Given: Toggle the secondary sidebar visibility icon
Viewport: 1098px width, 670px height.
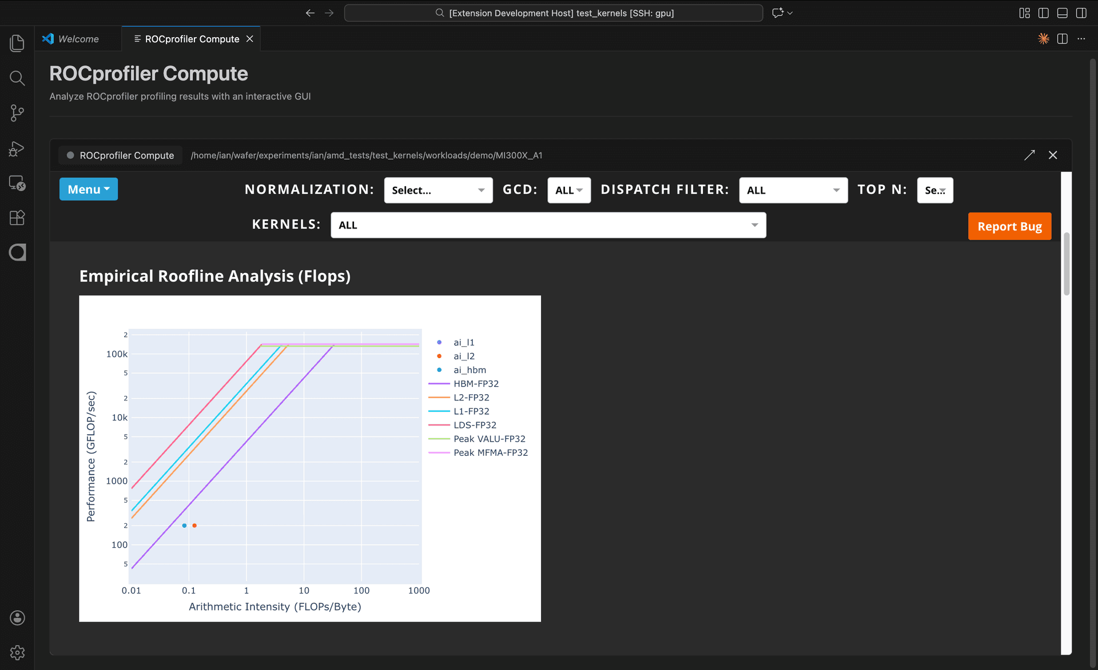Looking at the screenshot, I should coord(1081,13).
